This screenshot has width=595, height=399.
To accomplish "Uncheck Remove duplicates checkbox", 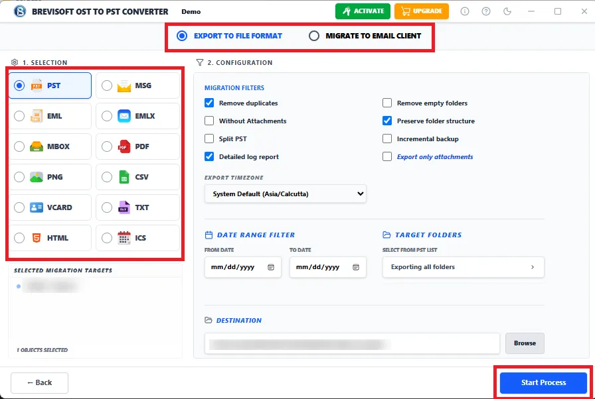I will (209, 103).
